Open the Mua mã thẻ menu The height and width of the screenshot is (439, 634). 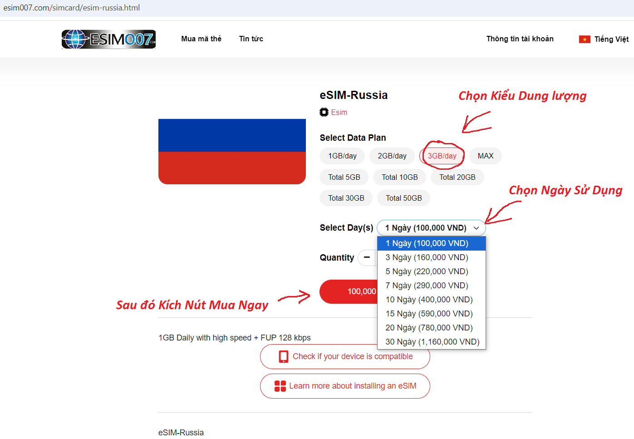202,39
